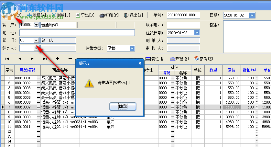The image size is (271, 147).
Task: Open color code ellipsis in row 9
Action: 173,117
